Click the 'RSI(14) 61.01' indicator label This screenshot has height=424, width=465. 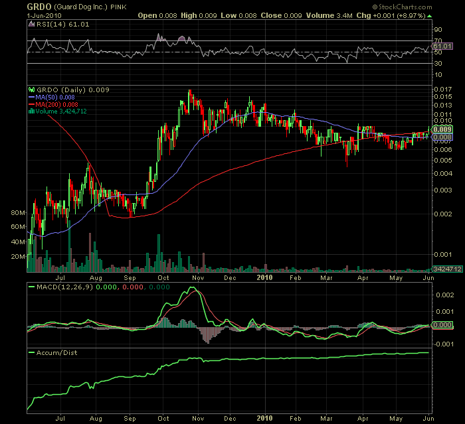[62, 25]
